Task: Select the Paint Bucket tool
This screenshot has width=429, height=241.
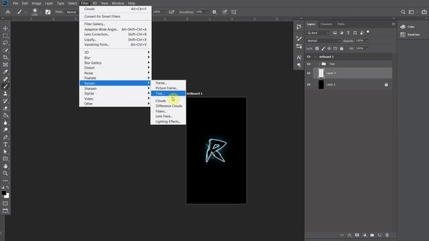Action: coord(5,115)
